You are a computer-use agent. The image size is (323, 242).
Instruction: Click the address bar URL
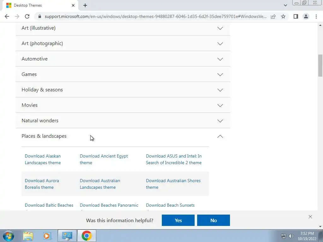[x=156, y=16]
